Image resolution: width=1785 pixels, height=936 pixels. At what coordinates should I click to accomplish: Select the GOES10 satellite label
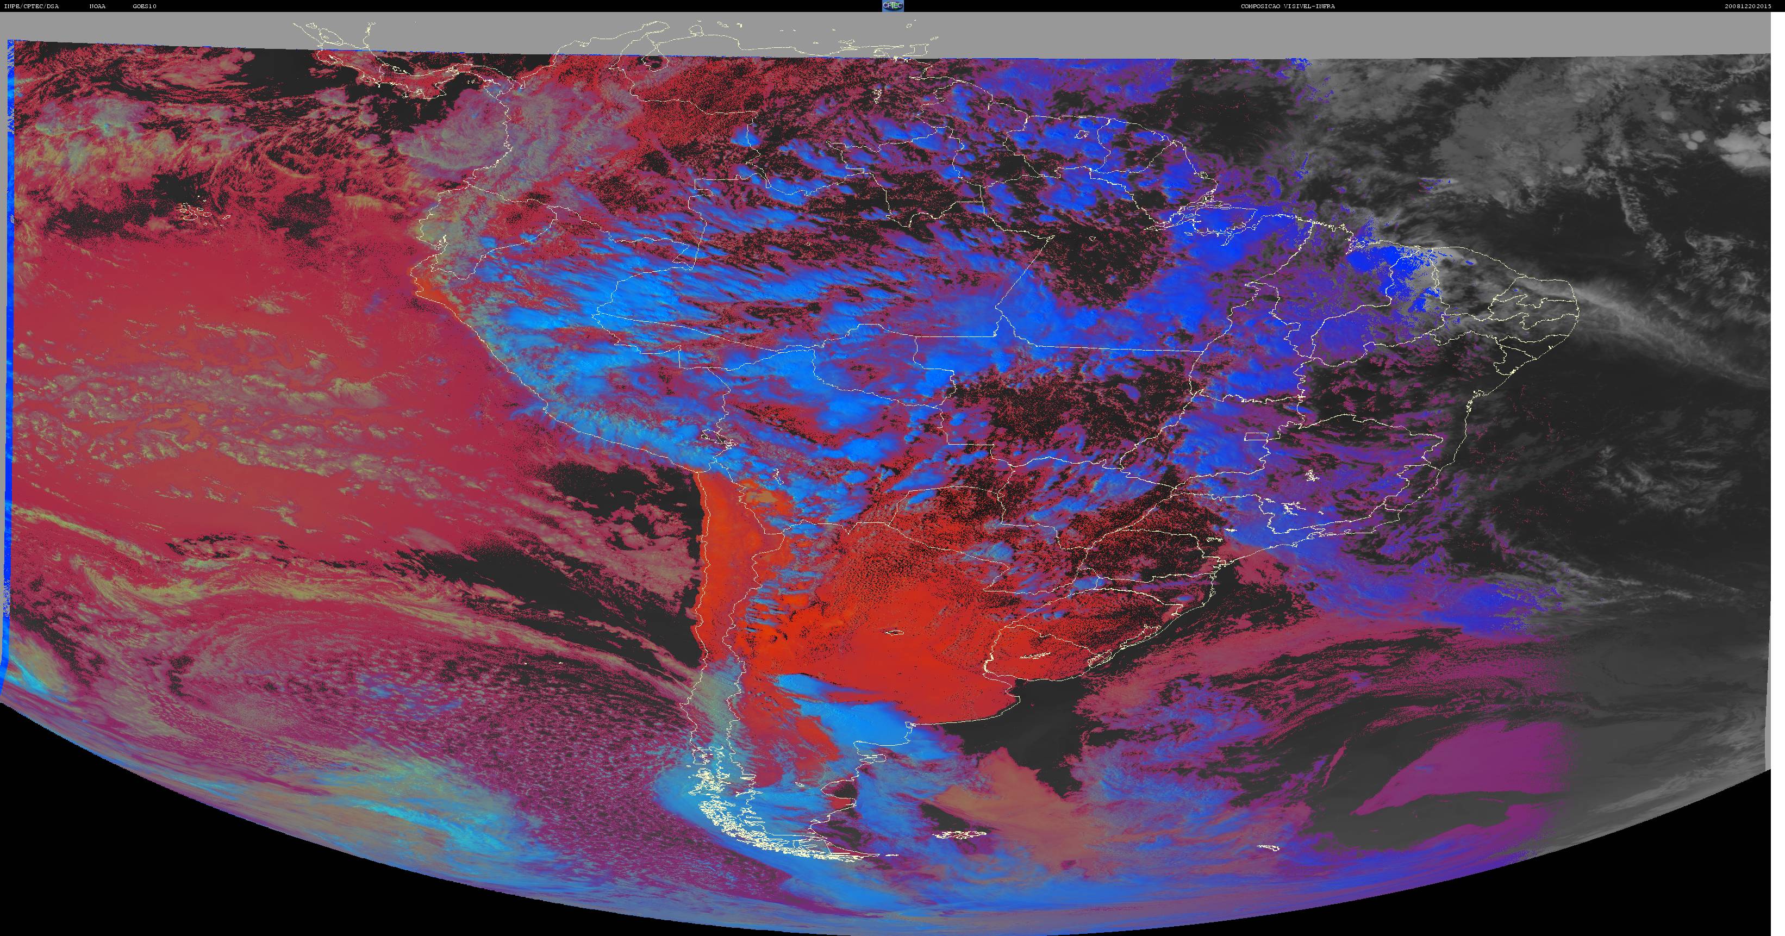click(145, 6)
